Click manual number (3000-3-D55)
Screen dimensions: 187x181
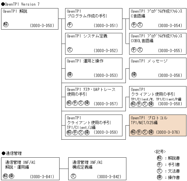(x=170, y=51)
